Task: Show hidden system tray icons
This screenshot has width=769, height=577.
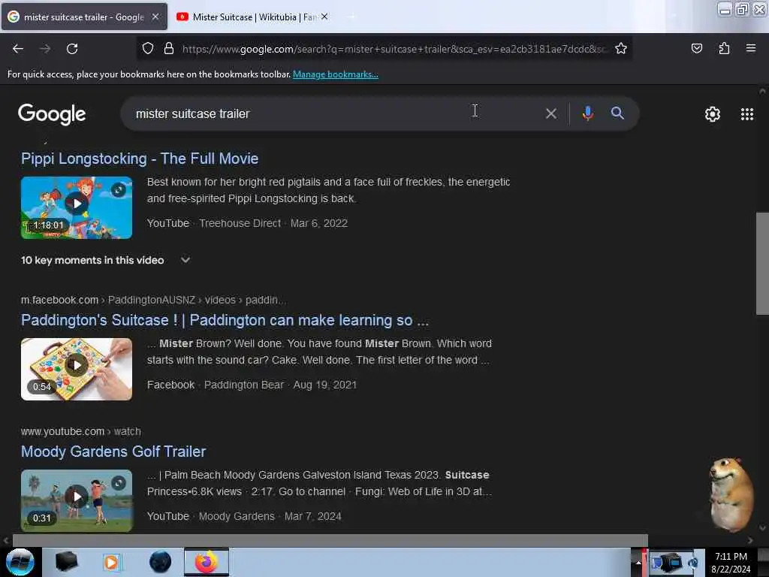Action: 638,562
